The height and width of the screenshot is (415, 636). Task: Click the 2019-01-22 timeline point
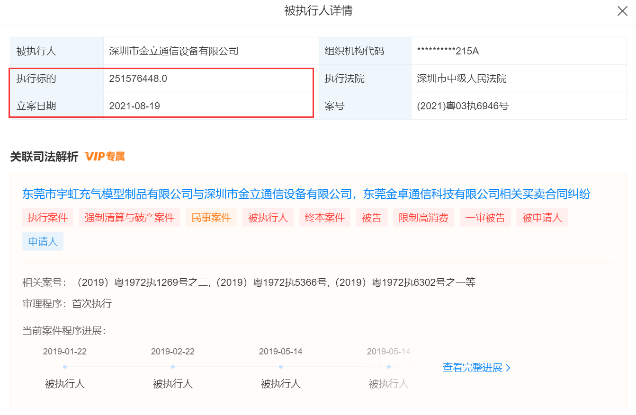point(65,367)
